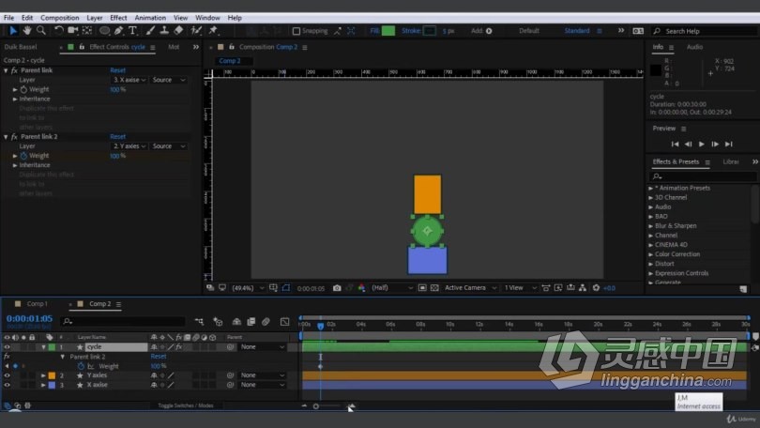Viewport: 760px width, 428px height.
Task: Step to next frame in Preview
Action: 715,144
